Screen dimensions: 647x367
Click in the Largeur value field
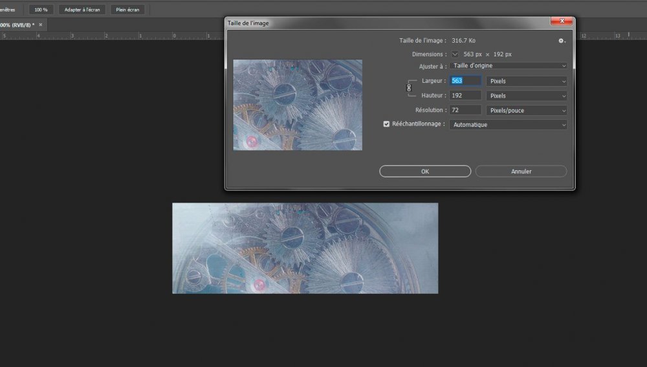[x=465, y=81]
